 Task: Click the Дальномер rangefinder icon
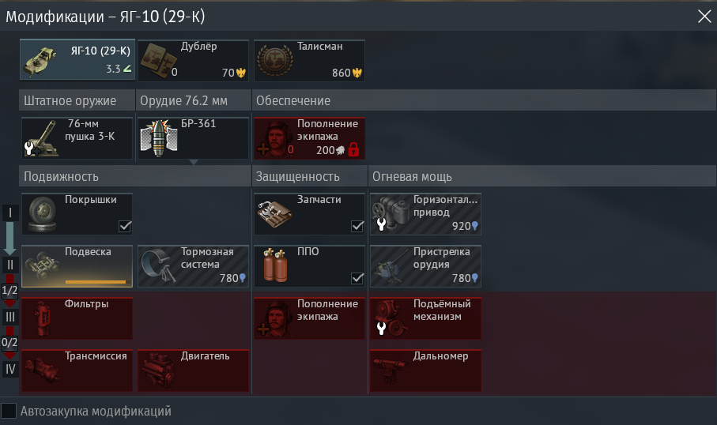(x=389, y=369)
